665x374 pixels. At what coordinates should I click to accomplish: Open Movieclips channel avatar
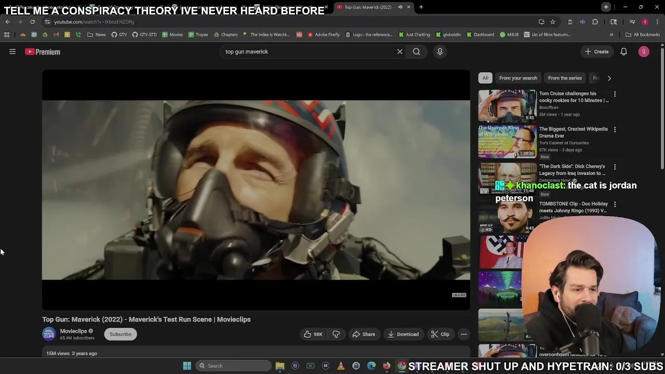coord(49,334)
